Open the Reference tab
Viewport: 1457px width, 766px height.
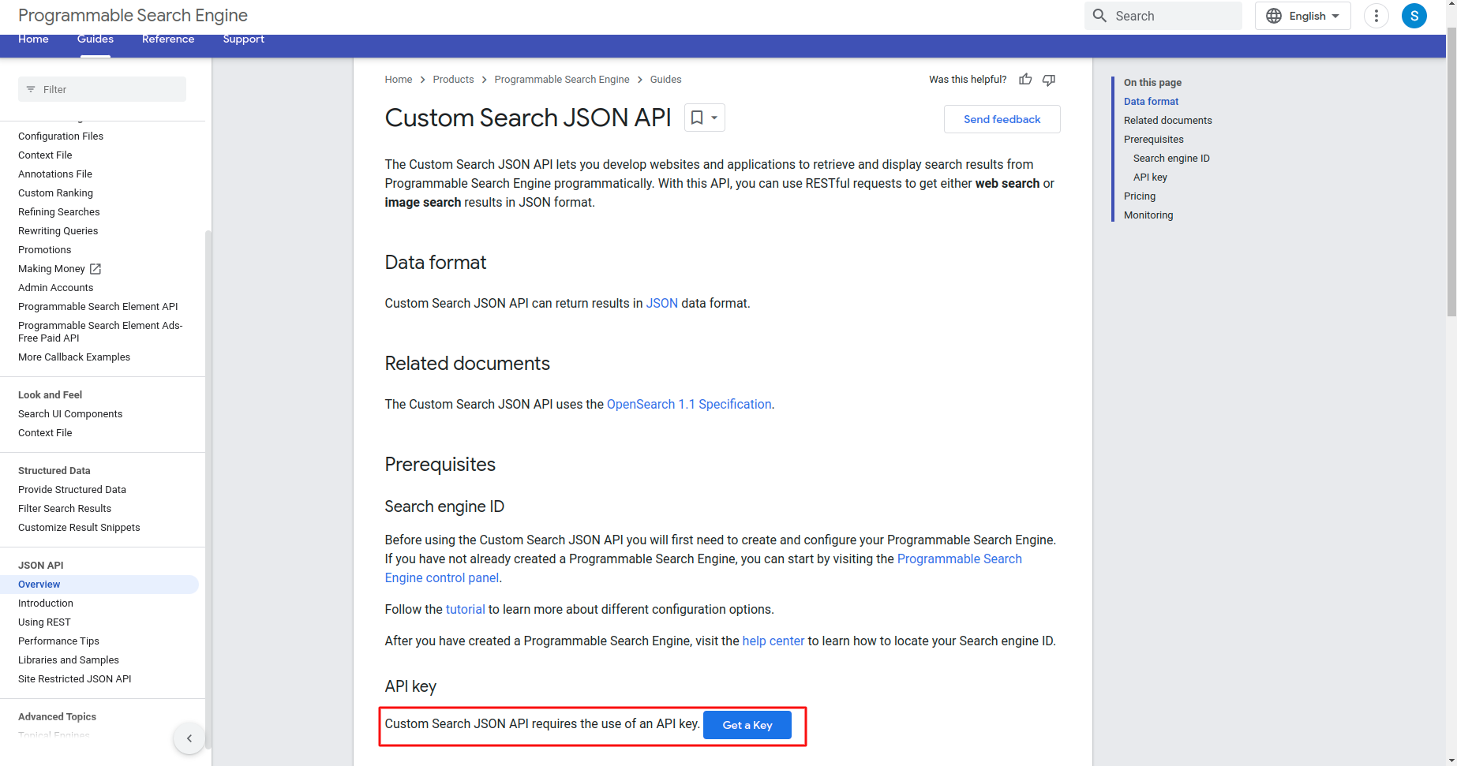click(168, 39)
